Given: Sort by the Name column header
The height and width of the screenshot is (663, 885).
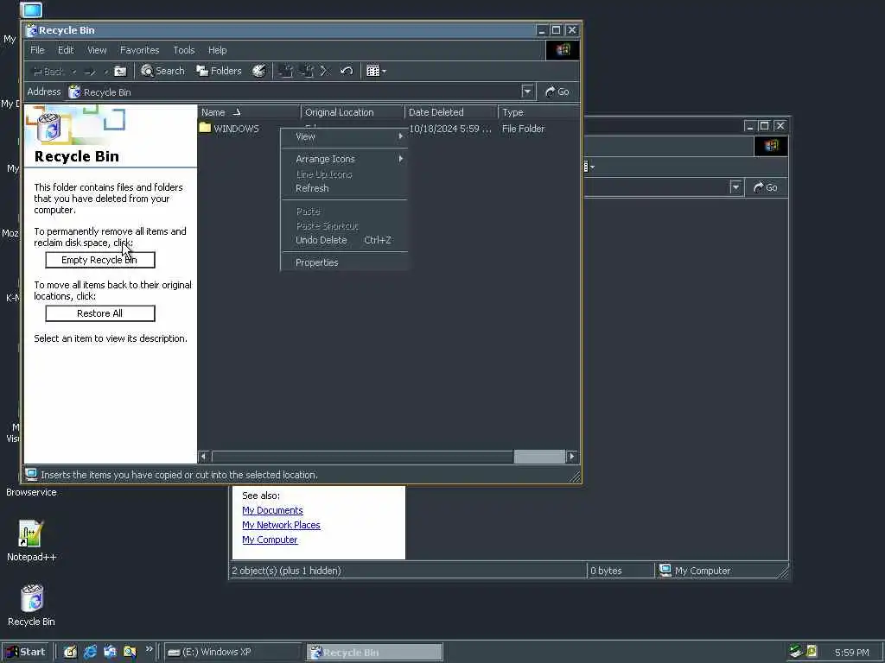Looking at the screenshot, I should pyautogui.click(x=249, y=112).
